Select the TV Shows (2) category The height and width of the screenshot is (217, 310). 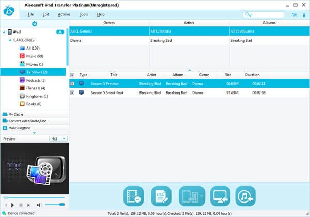pyautogui.click(x=33, y=72)
